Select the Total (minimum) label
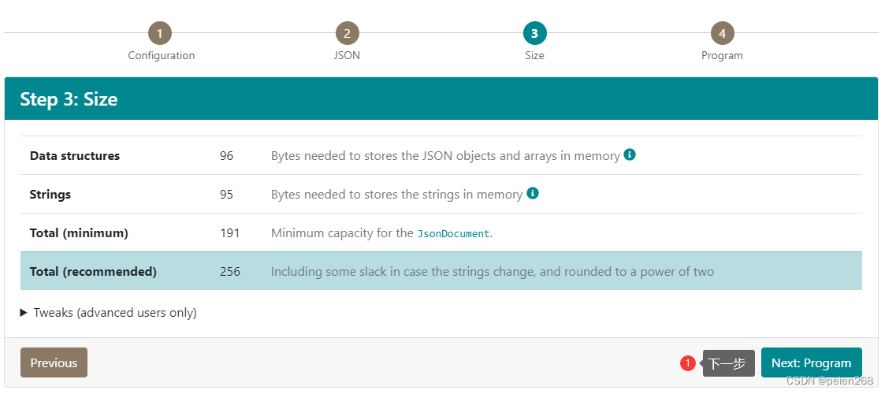Viewport: 885px width, 394px height. point(79,233)
